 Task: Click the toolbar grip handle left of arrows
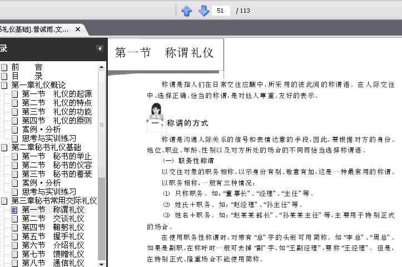tap(176, 11)
